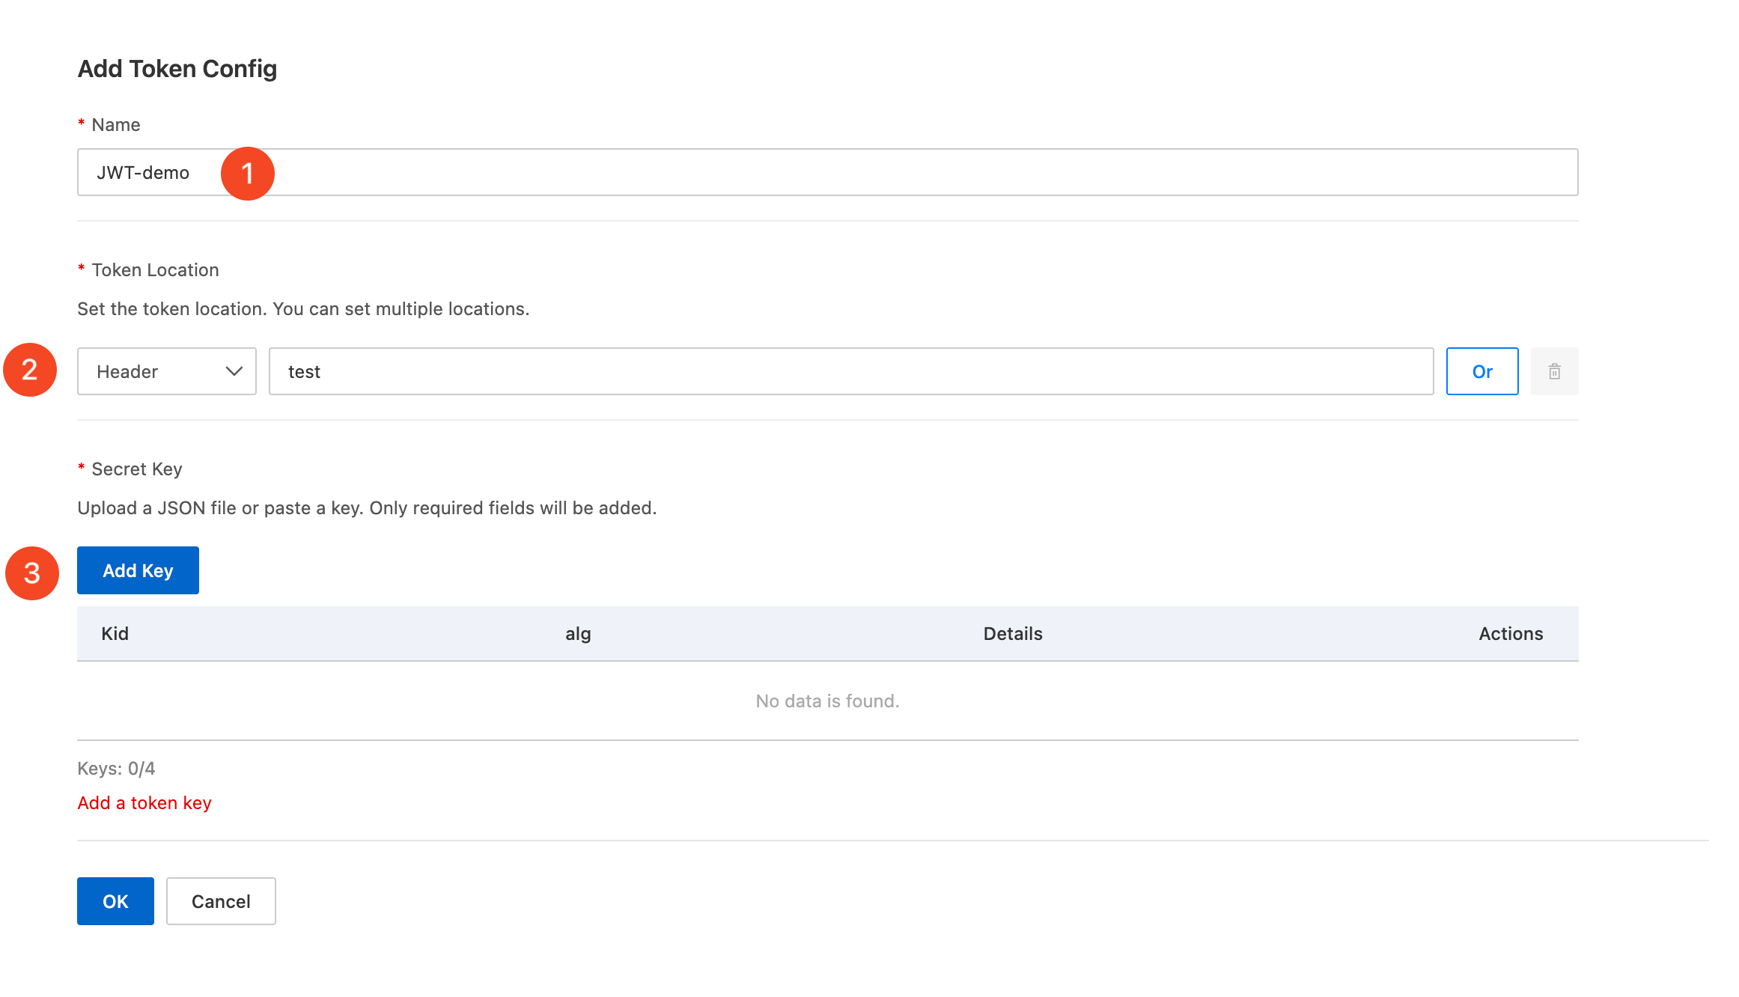Viewport: 1739px width, 997px height.
Task: Click the alg column header
Action: coord(578,634)
